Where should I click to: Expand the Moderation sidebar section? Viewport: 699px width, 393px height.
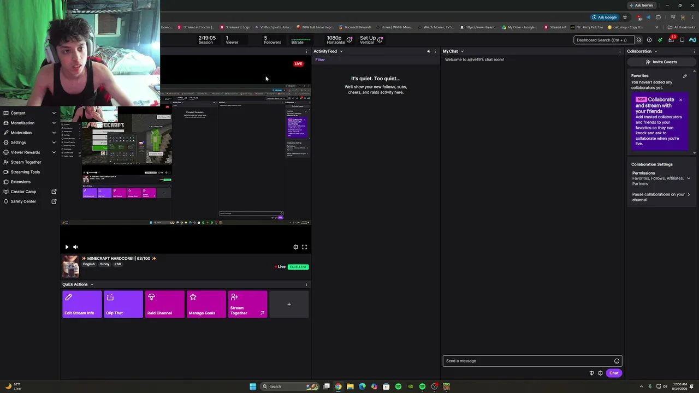click(x=30, y=133)
